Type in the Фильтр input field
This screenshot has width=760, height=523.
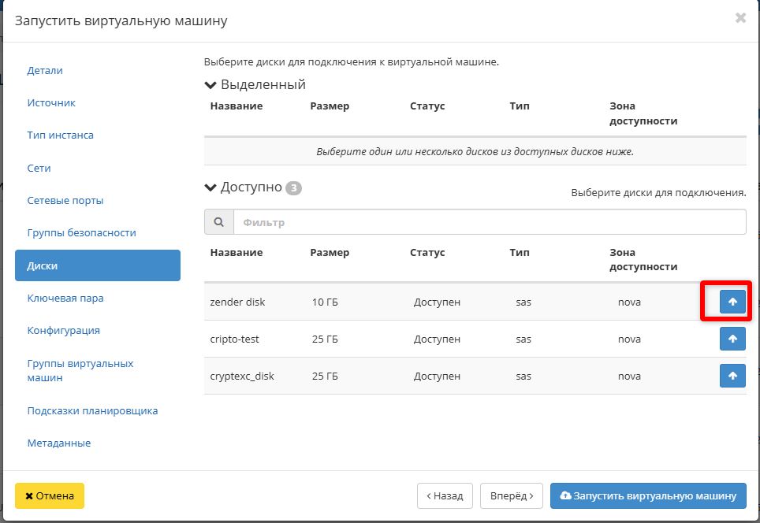point(489,222)
